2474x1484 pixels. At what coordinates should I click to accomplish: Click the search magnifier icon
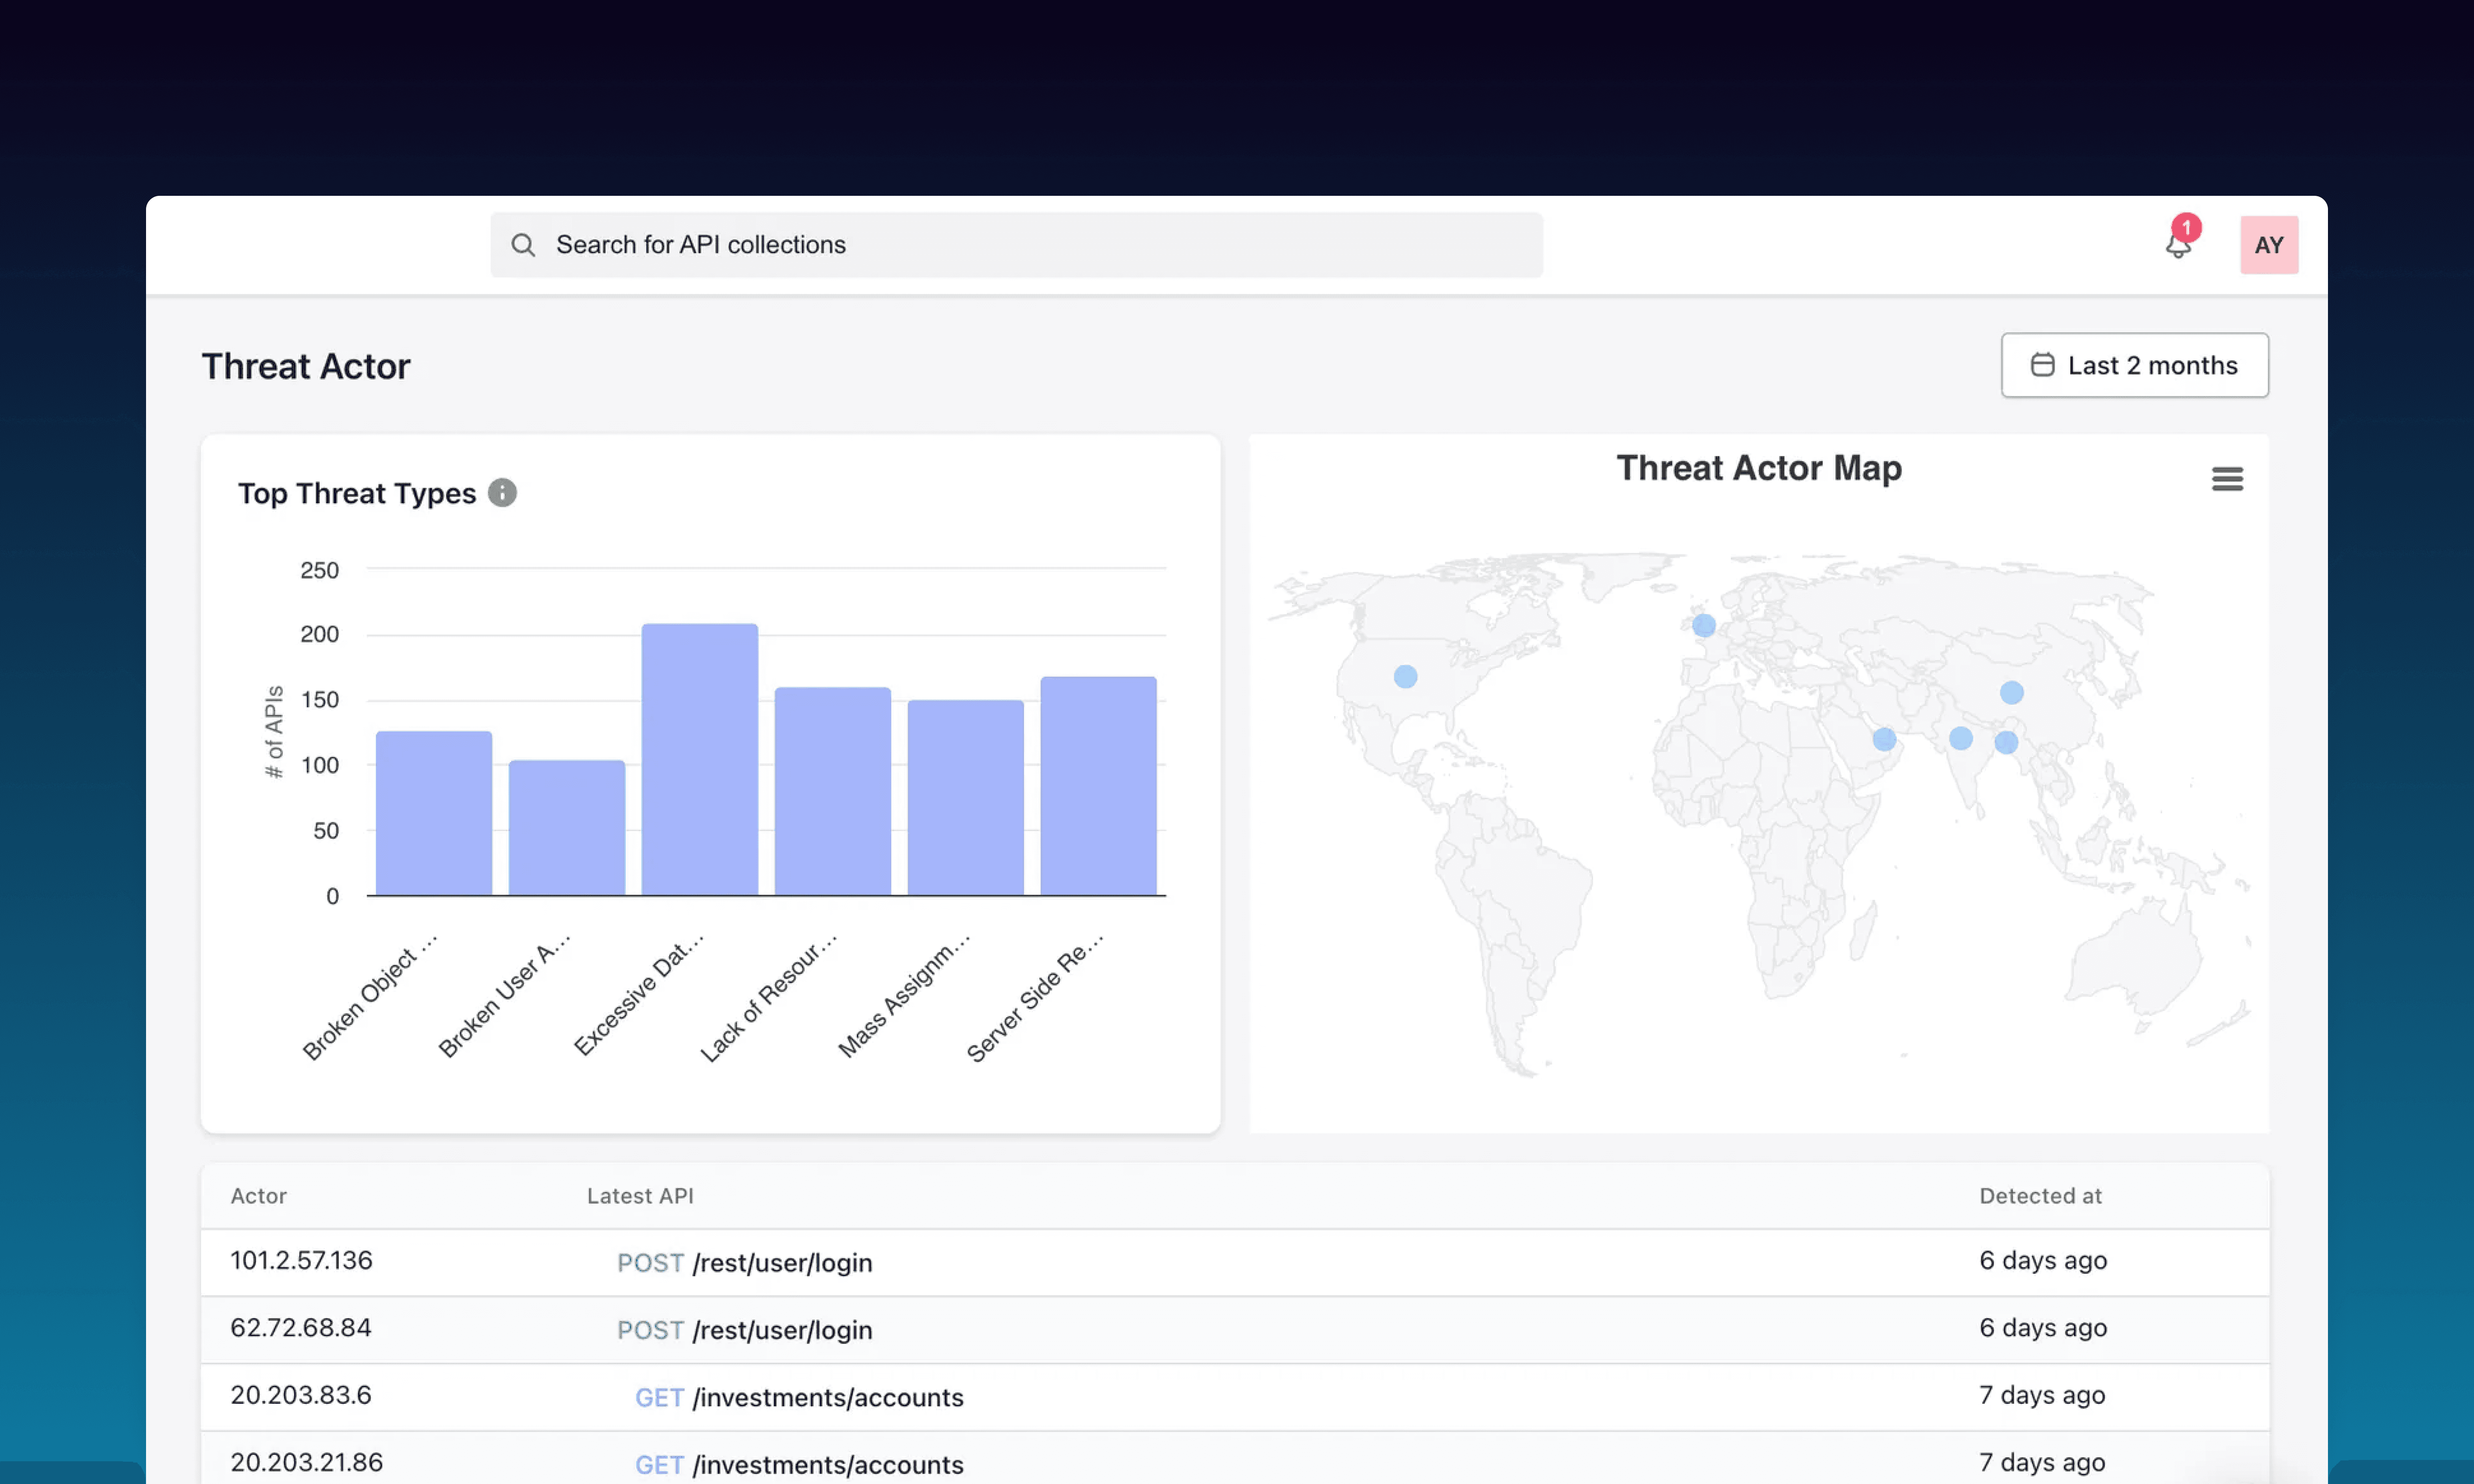pyautogui.click(x=524, y=244)
